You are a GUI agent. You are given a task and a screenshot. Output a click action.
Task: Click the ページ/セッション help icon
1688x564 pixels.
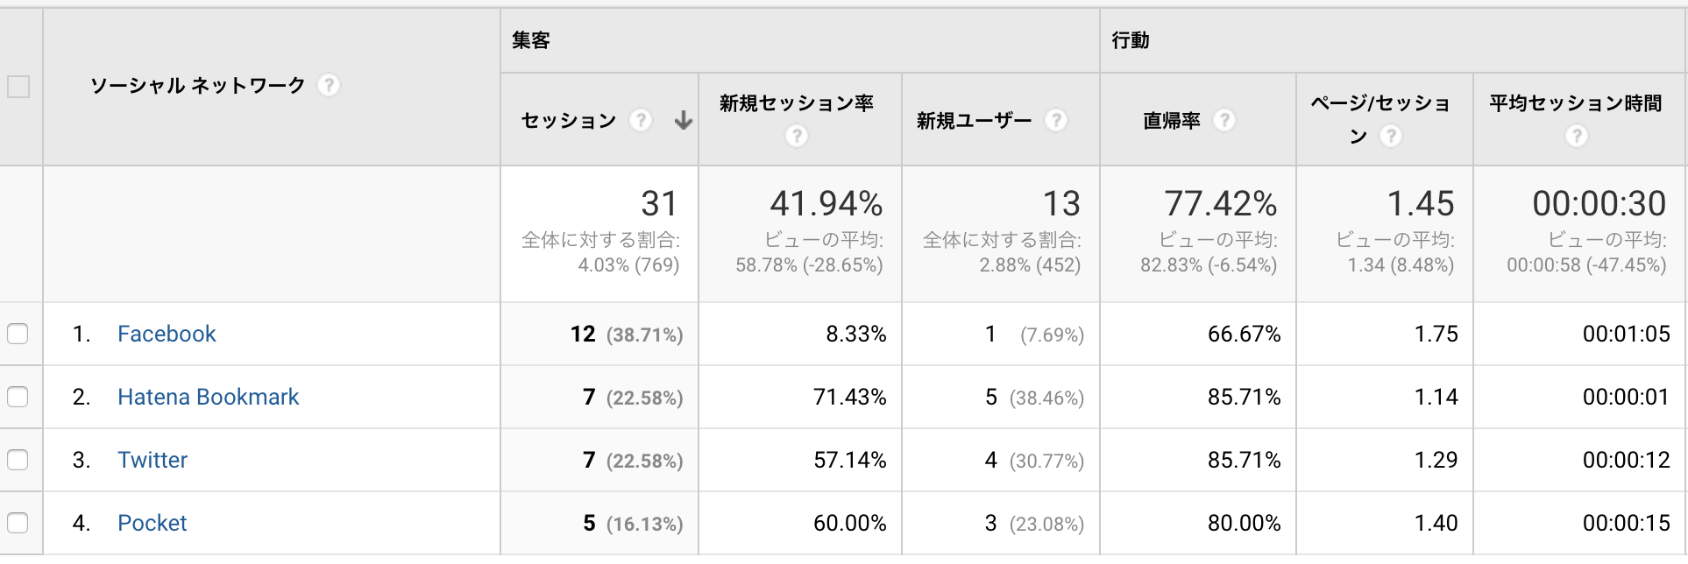click(1392, 137)
